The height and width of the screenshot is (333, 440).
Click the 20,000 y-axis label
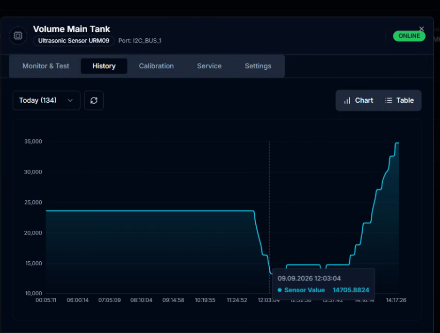33,233
